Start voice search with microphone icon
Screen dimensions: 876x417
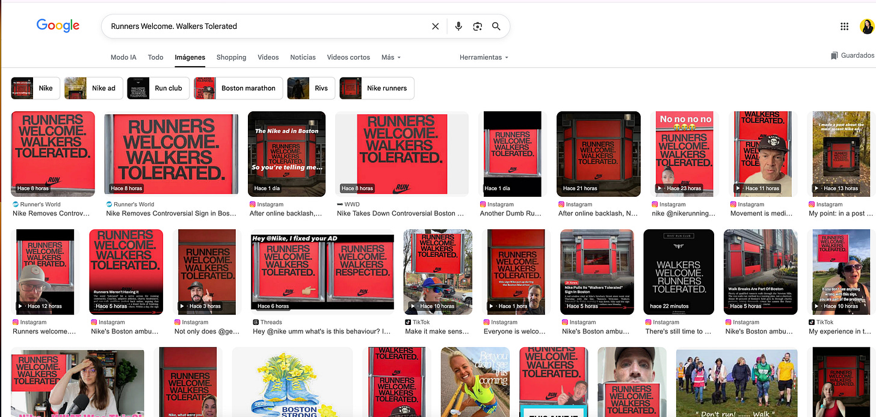[458, 26]
